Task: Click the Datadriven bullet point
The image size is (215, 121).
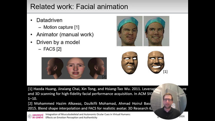Action: point(49,20)
